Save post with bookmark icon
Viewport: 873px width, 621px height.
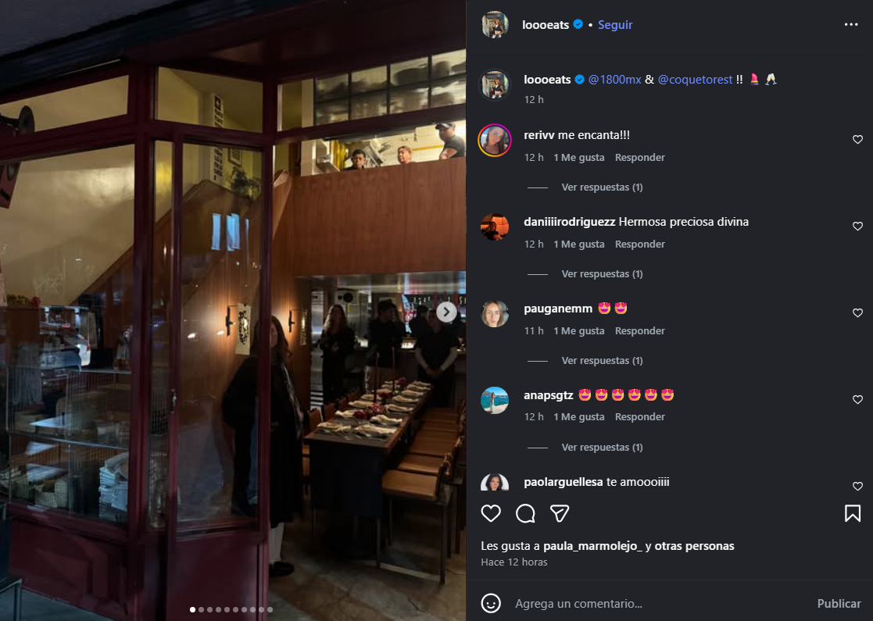coord(853,513)
